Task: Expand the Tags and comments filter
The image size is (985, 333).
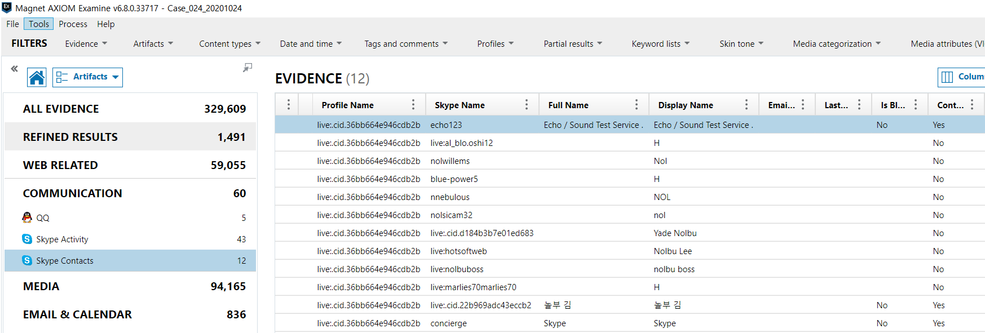Action: 406,44
